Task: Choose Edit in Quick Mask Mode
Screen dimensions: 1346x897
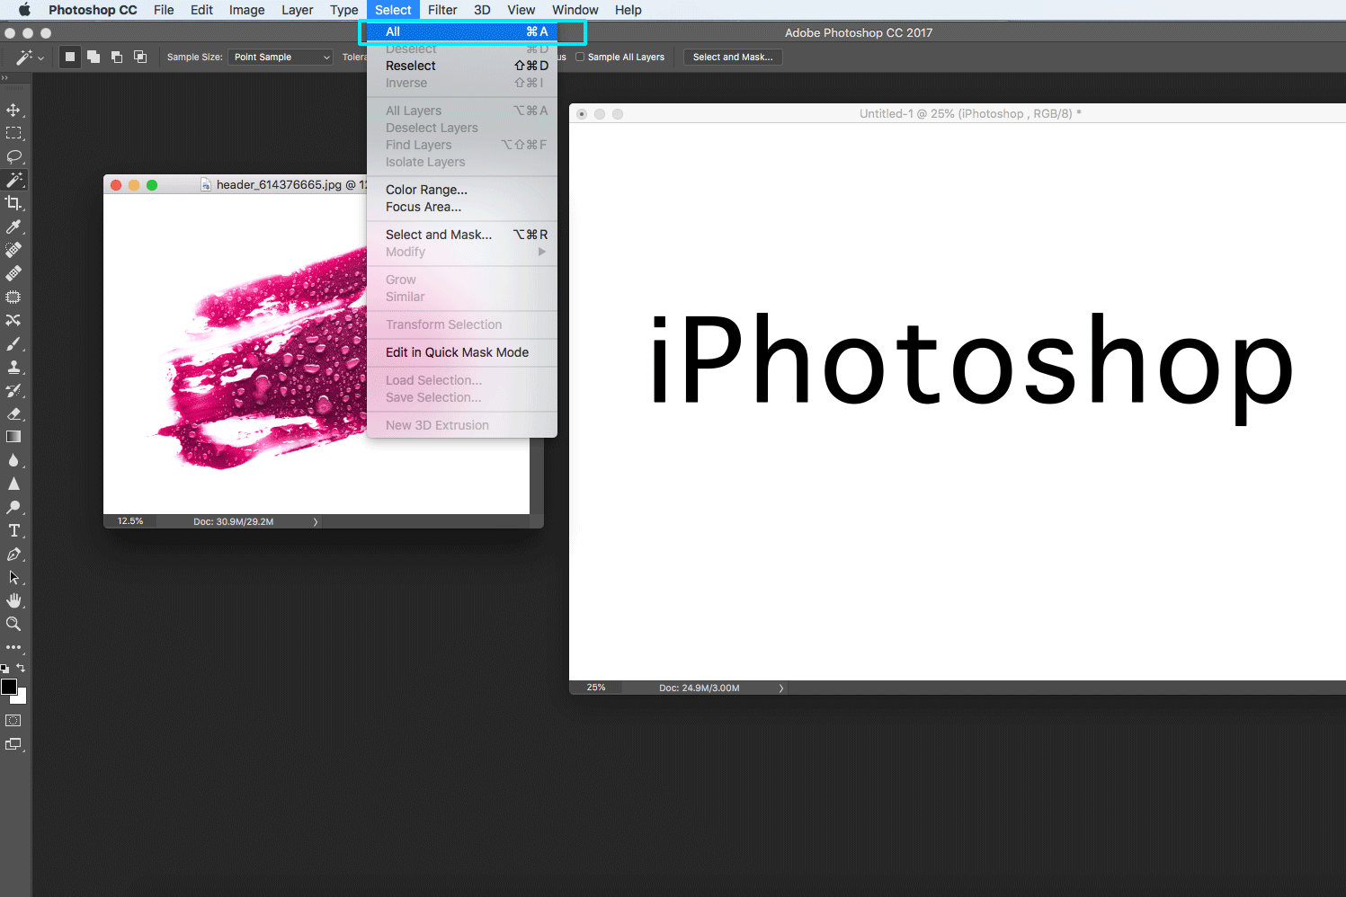Action: click(462, 352)
